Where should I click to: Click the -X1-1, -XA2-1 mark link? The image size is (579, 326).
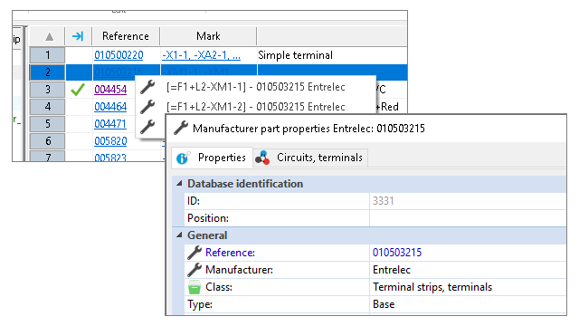[x=201, y=55]
